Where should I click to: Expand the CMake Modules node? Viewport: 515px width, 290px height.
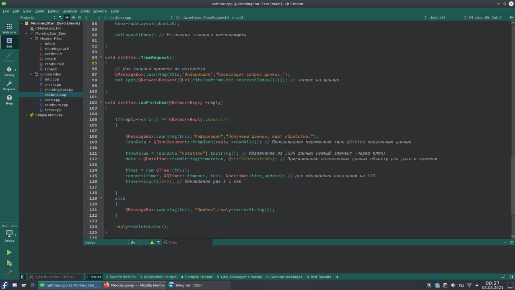[x=27, y=115]
